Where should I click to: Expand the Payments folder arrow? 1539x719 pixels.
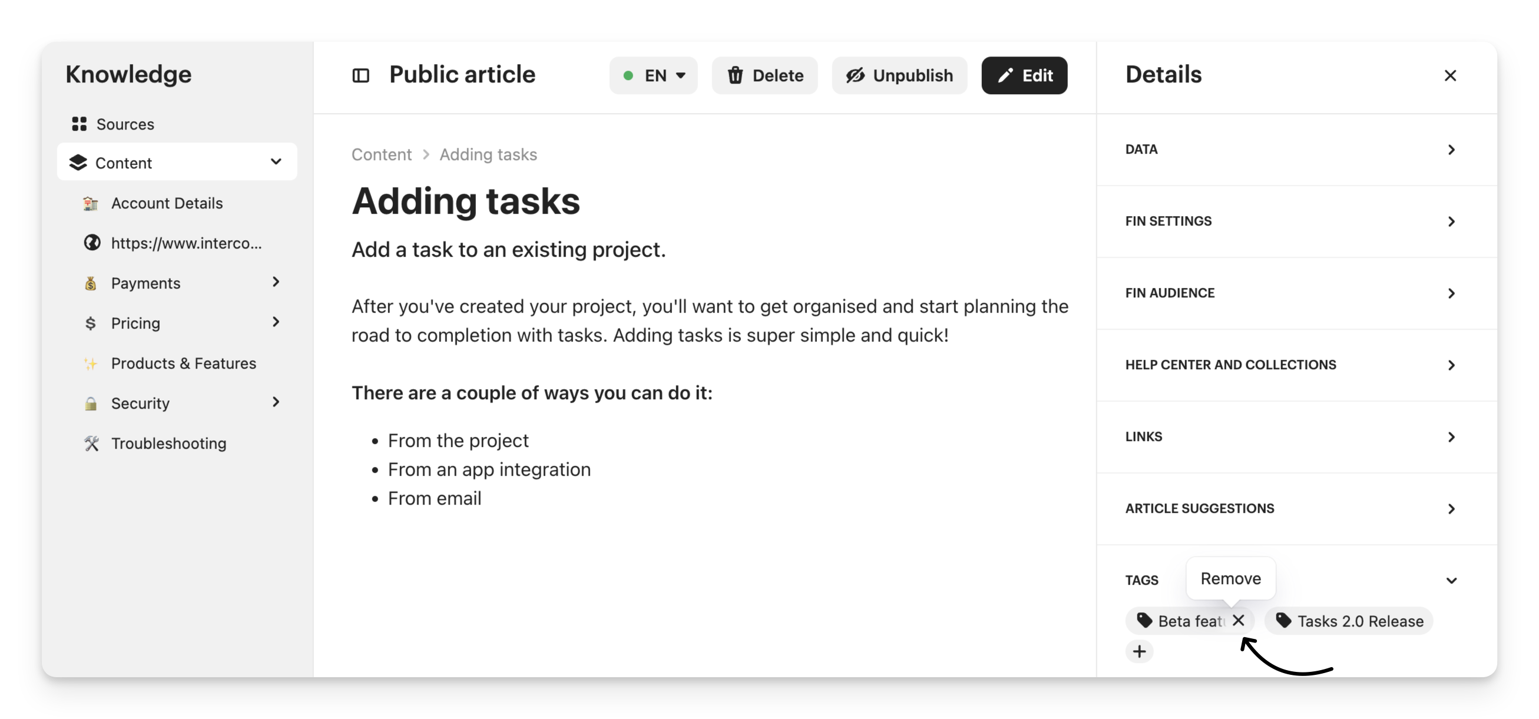pos(276,282)
